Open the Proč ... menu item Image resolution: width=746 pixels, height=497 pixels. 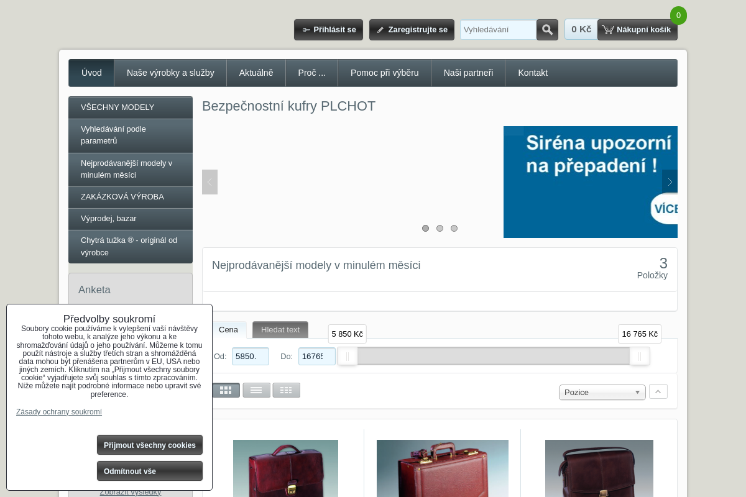point(312,73)
